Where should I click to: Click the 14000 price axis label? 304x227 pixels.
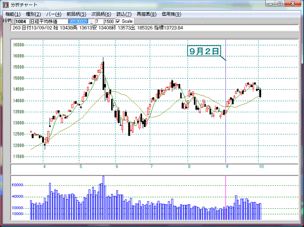click(18, 101)
